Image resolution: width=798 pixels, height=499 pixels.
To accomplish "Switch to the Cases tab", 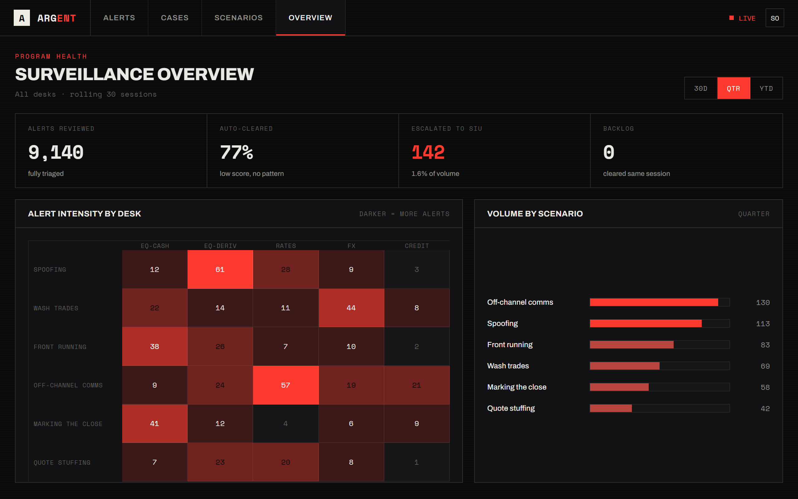I will point(175,18).
